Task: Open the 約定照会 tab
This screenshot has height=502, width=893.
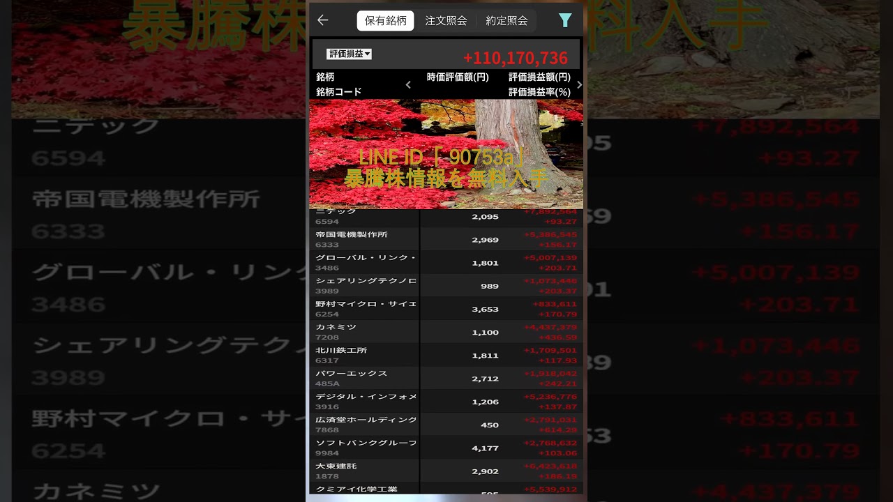Action: pyautogui.click(x=506, y=21)
